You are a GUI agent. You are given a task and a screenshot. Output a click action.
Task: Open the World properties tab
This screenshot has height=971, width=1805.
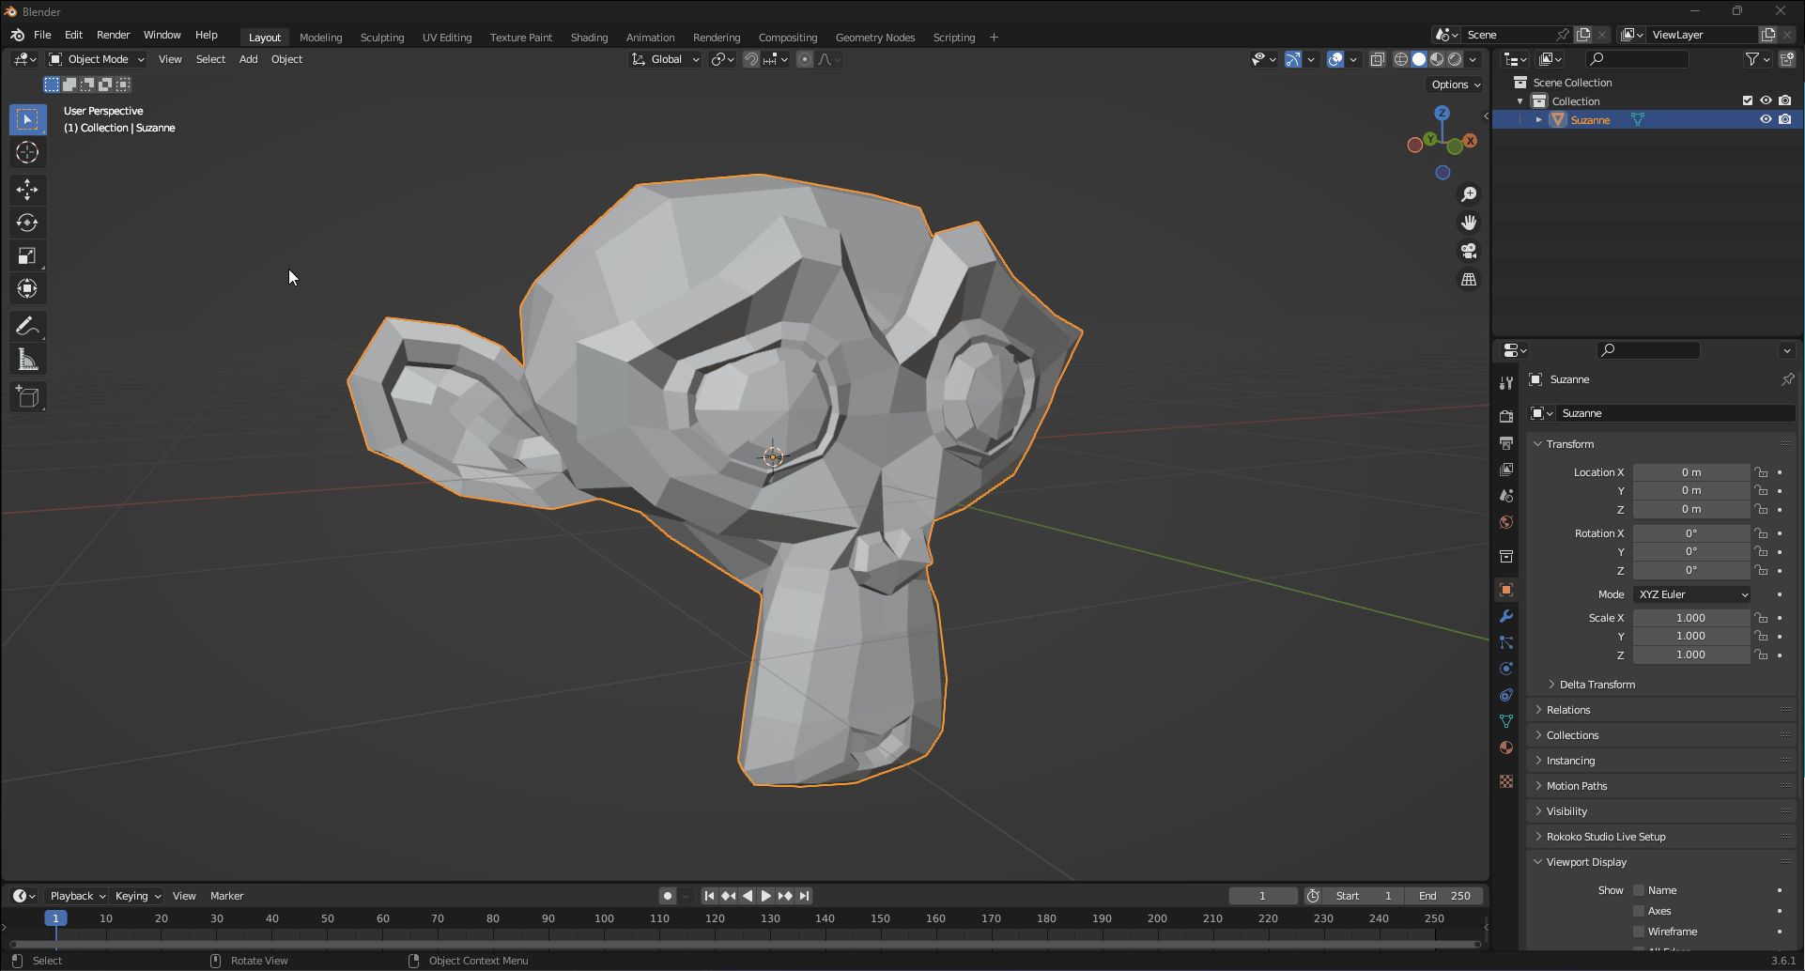[x=1506, y=521]
